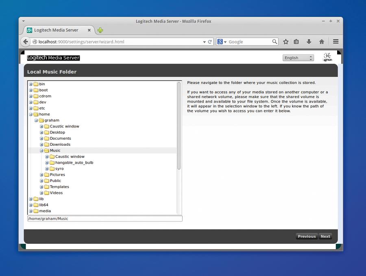Click the page identity globe icon

35,42
